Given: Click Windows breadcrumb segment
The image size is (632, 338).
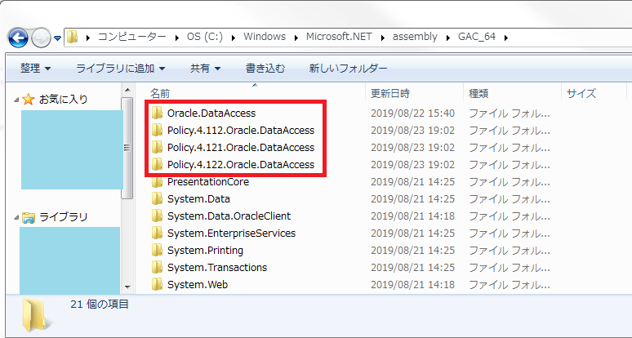Looking at the screenshot, I should coord(265,37).
